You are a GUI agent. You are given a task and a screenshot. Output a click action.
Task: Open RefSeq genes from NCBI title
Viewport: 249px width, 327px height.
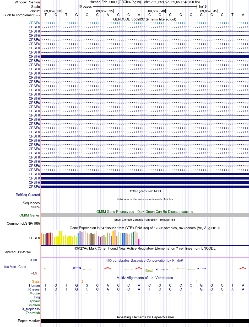tap(145, 191)
